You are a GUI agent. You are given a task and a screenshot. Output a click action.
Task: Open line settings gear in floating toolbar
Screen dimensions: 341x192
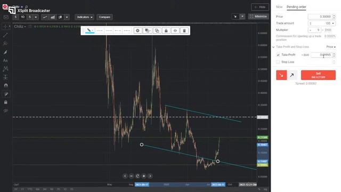[x=137, y=31]
